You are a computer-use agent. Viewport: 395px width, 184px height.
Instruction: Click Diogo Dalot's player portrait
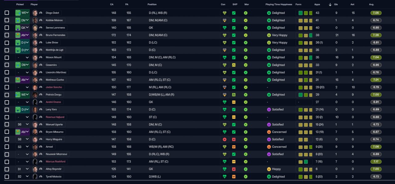(x=35, y=13)
